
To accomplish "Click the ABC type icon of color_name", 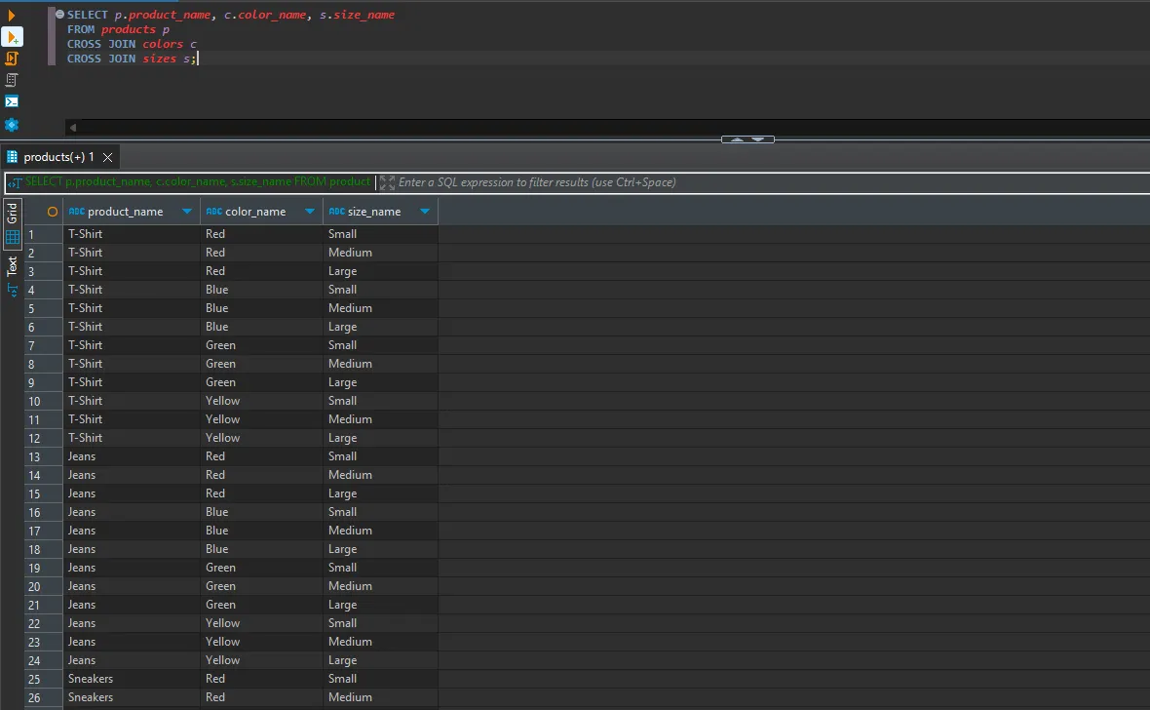I will 213,212.
